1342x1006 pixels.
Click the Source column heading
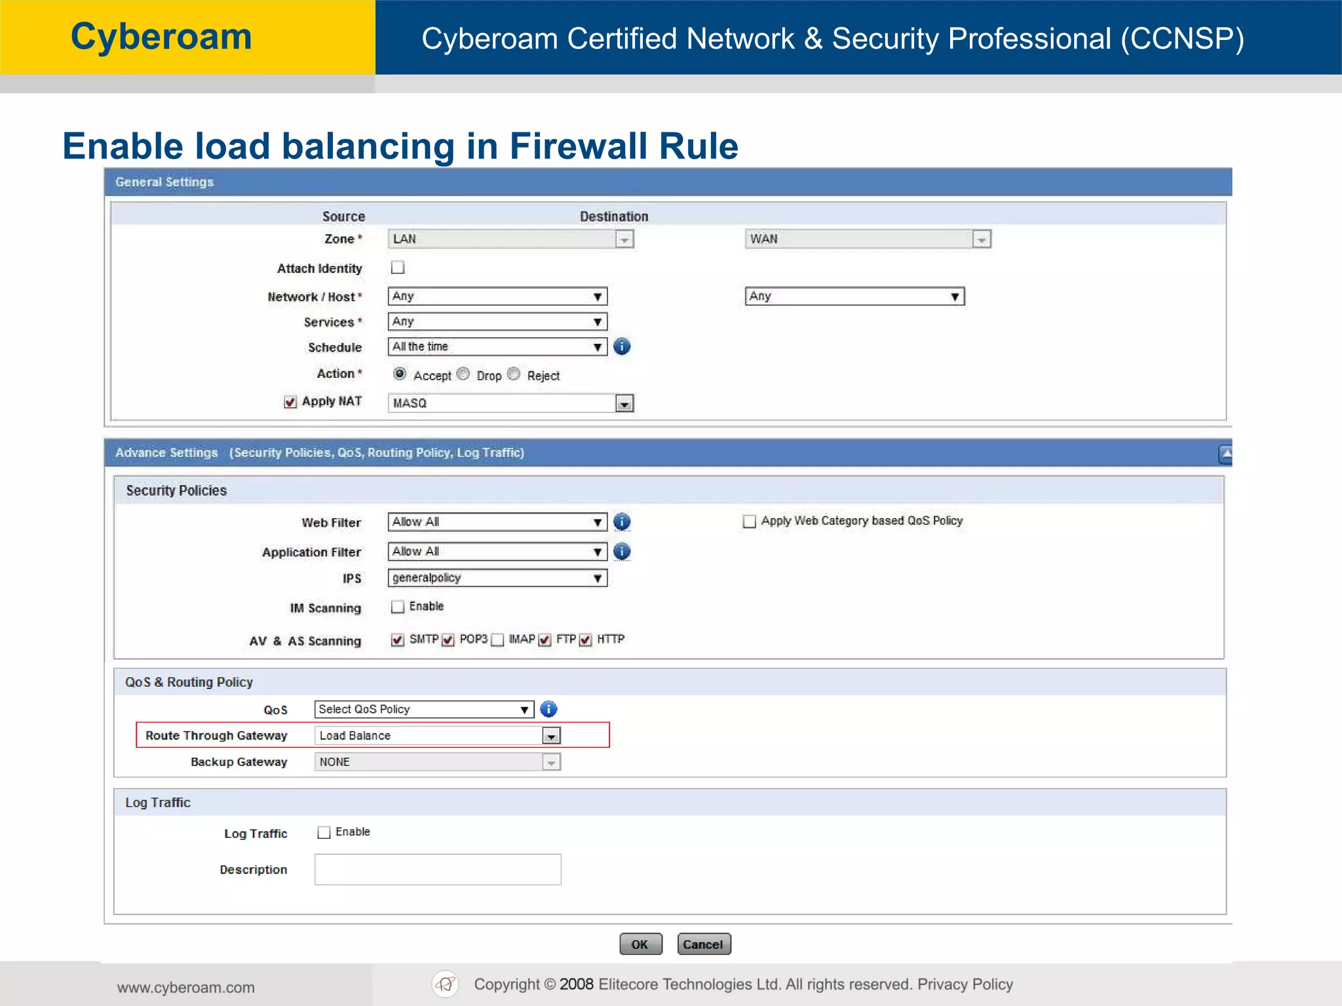click(343, 216)
